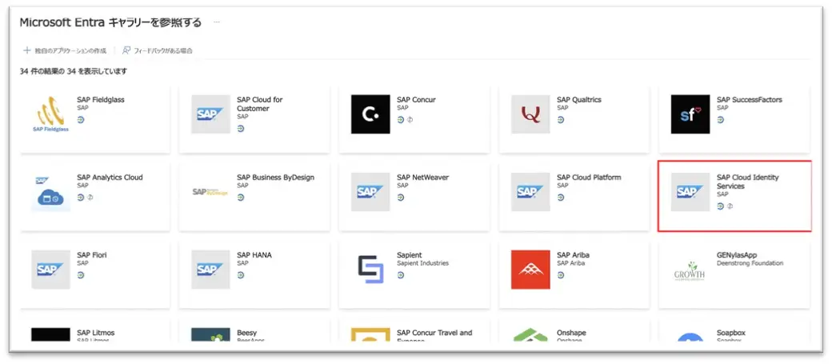Click the Onshape green logo thumbnail

tap(530, 335)
